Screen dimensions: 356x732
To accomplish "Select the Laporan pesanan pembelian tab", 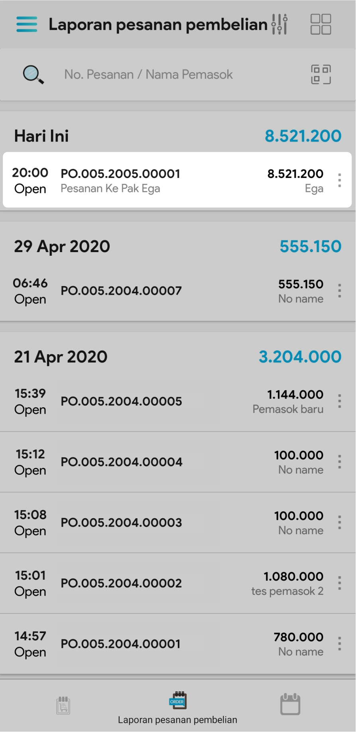I will click(177, 707).
